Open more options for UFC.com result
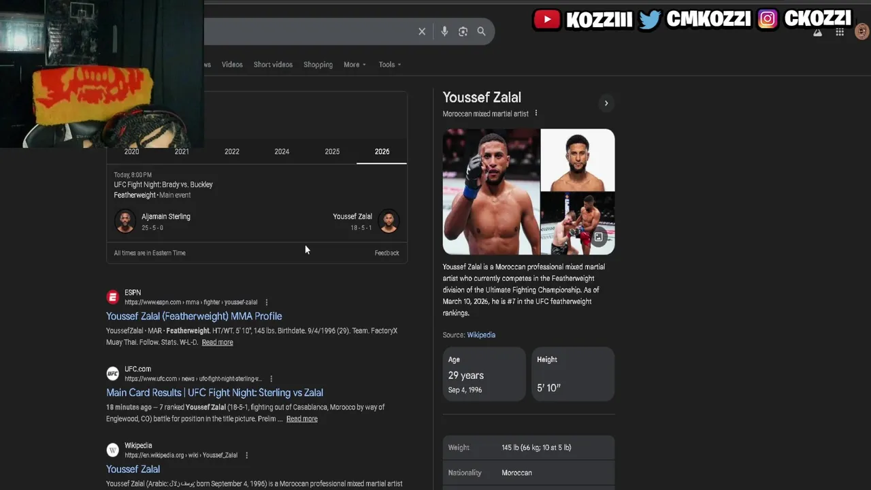The height and width of the screenshot is (490, 871). (x=271, y=378)
